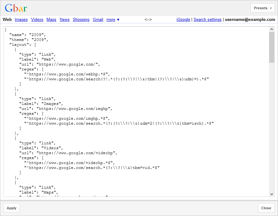Click the "theme": "2009" line
This screenshot has width=278, height=216.
click(x=29, y=40)
